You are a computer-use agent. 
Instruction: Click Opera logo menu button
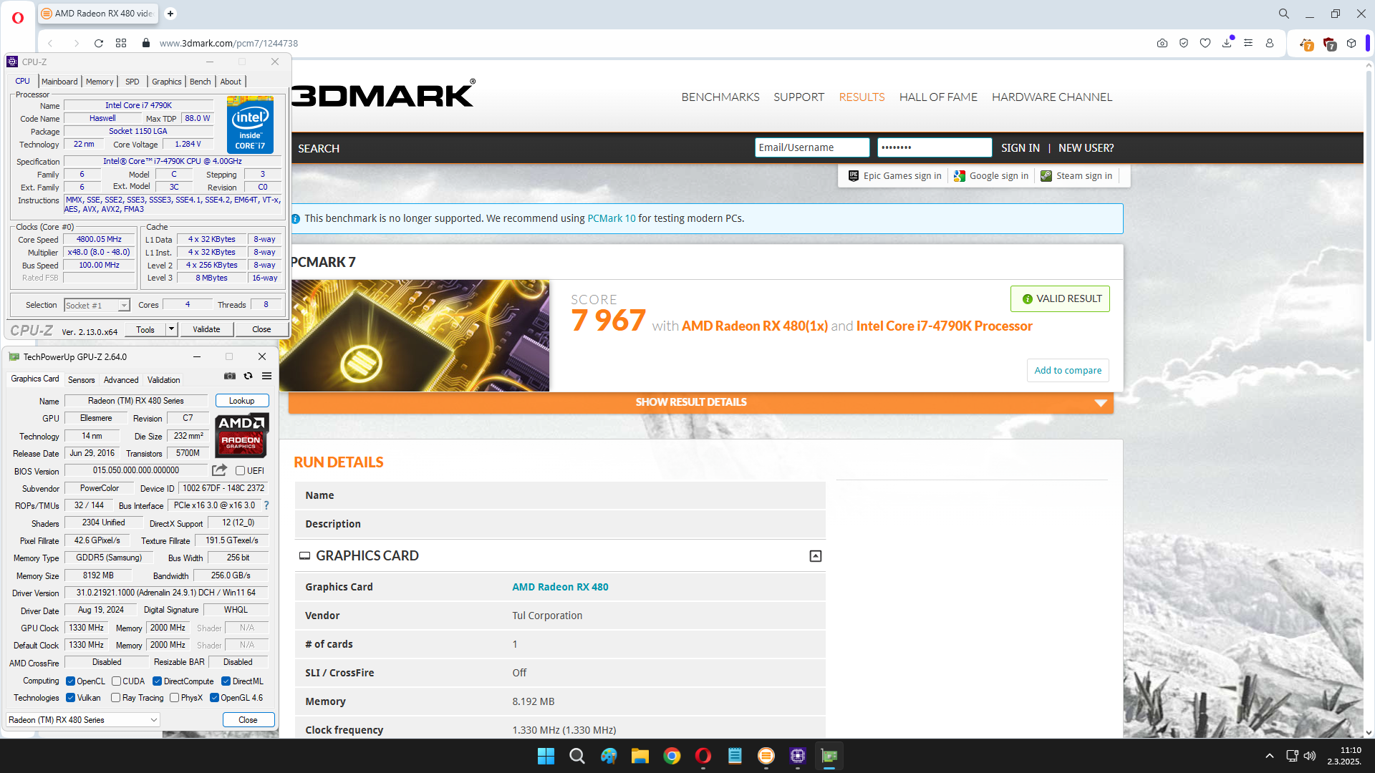point(18,17)
